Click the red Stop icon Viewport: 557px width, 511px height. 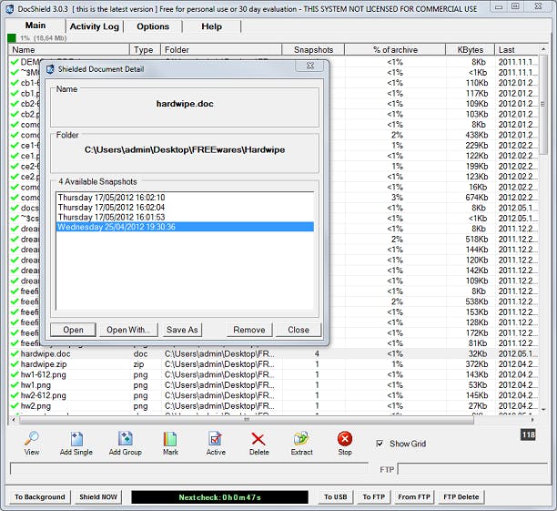point(345,439)
